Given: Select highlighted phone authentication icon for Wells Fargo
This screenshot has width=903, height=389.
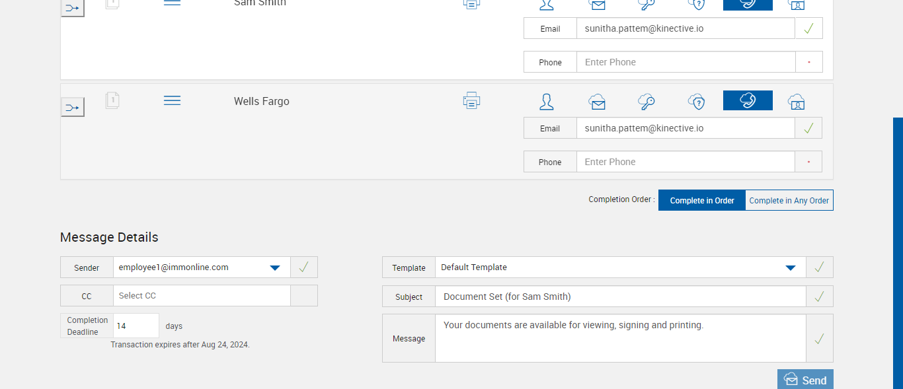Looking at the screenshot, I should [x=748, y=100].
